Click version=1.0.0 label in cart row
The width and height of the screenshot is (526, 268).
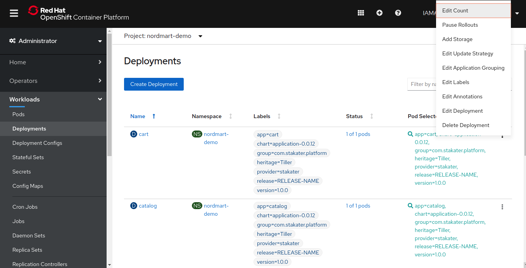tap(272, 190)
